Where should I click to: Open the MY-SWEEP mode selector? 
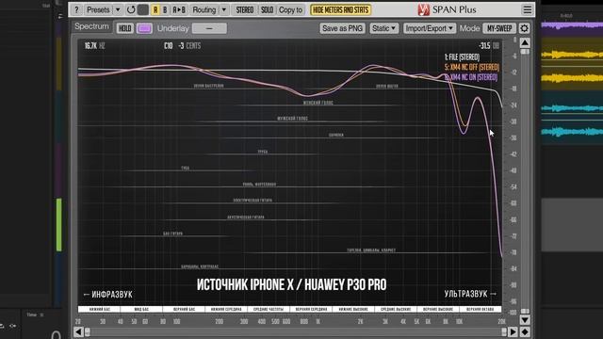pyautogui.click(x=499, y=28)
